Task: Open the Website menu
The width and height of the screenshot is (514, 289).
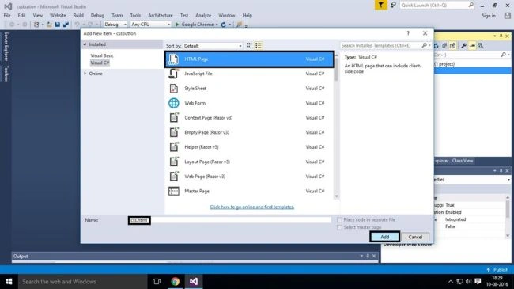Action: [58, 15]
